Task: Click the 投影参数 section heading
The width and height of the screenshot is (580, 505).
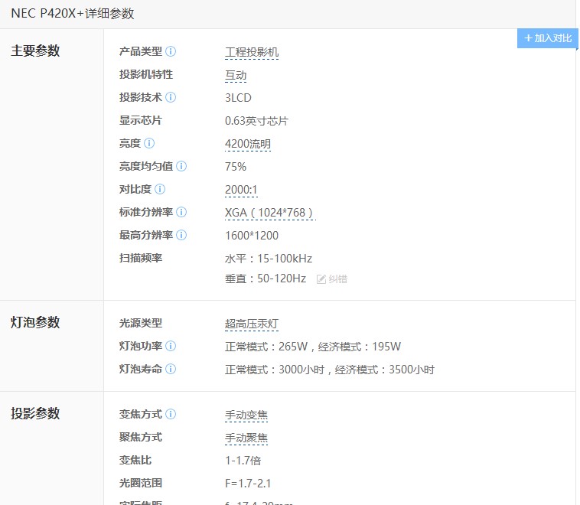Action: pyautogui.click(x=35, y=413)
